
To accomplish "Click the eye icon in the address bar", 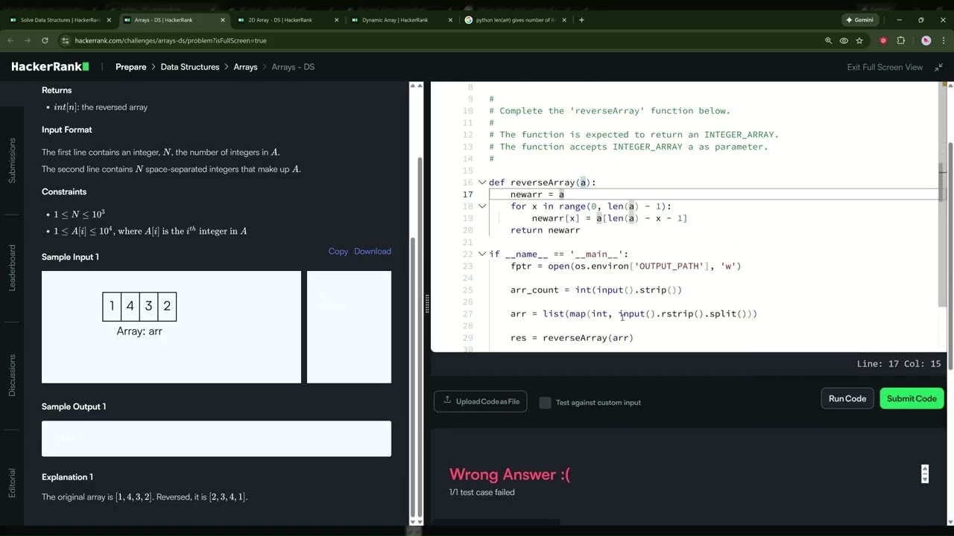I will tap(844, 41).
